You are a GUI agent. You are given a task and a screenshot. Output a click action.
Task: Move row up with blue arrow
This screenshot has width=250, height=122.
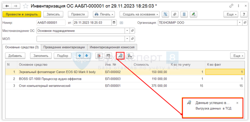(x=80, y=56)
